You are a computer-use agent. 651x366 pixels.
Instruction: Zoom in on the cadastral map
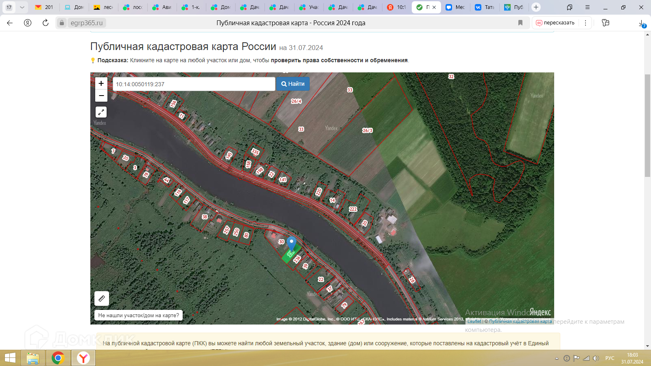tap(101, 83)
